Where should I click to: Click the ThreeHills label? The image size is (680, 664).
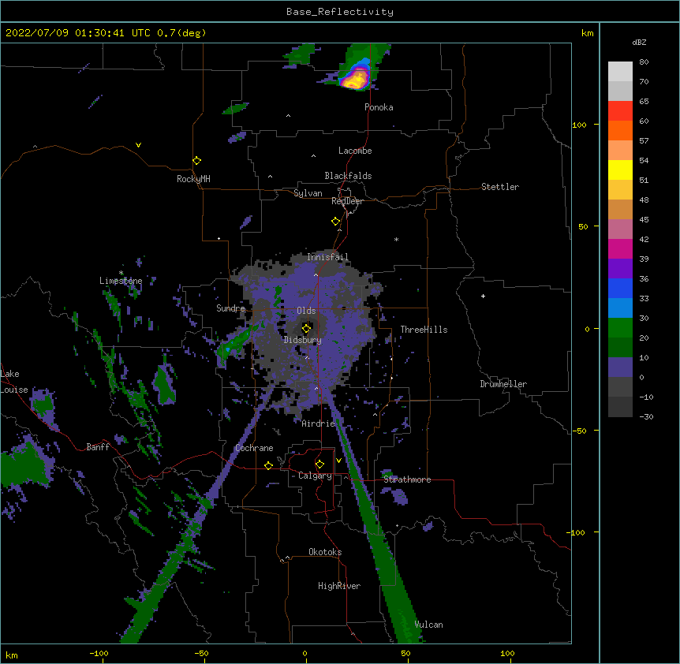(x=424, y=330)
